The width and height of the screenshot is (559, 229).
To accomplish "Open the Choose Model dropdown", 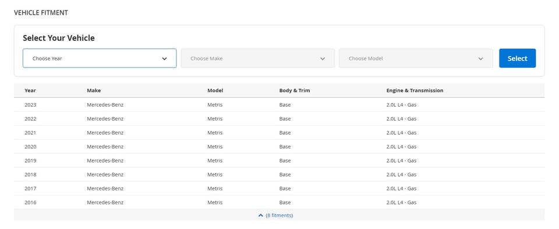I will coord(416,58).
